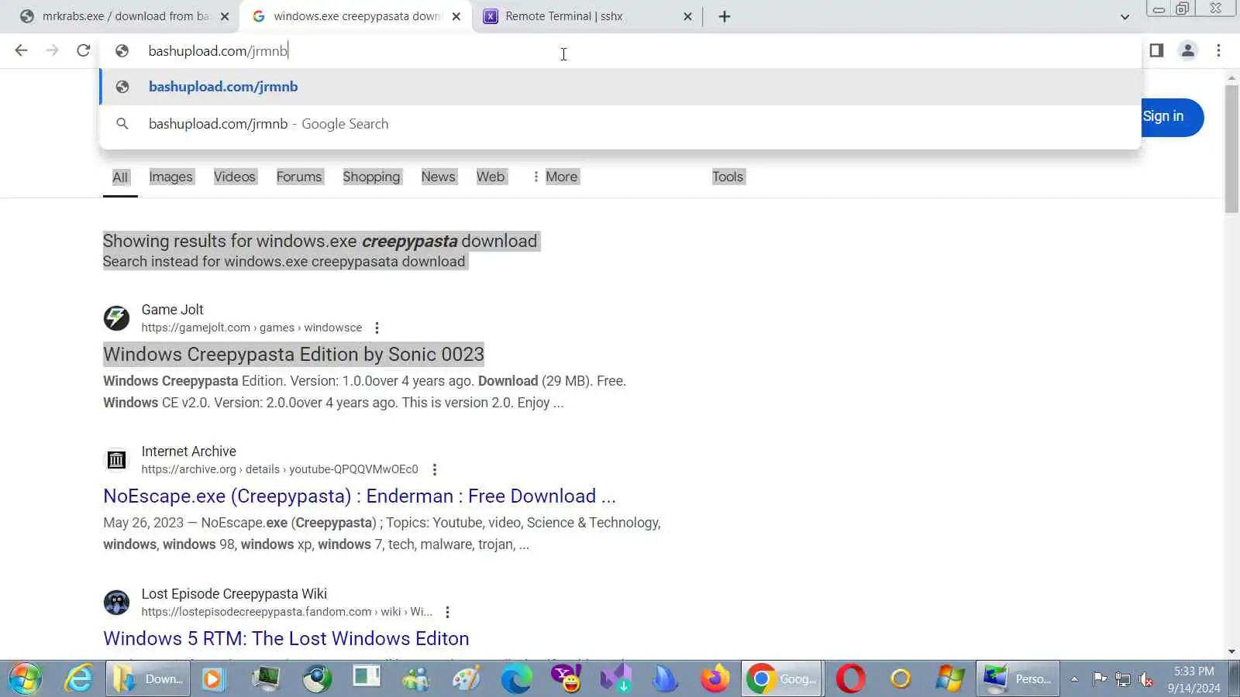The image size is (1240, 697).
Task: Click the Internet Archive site favicon
Action: click(116, 460)
